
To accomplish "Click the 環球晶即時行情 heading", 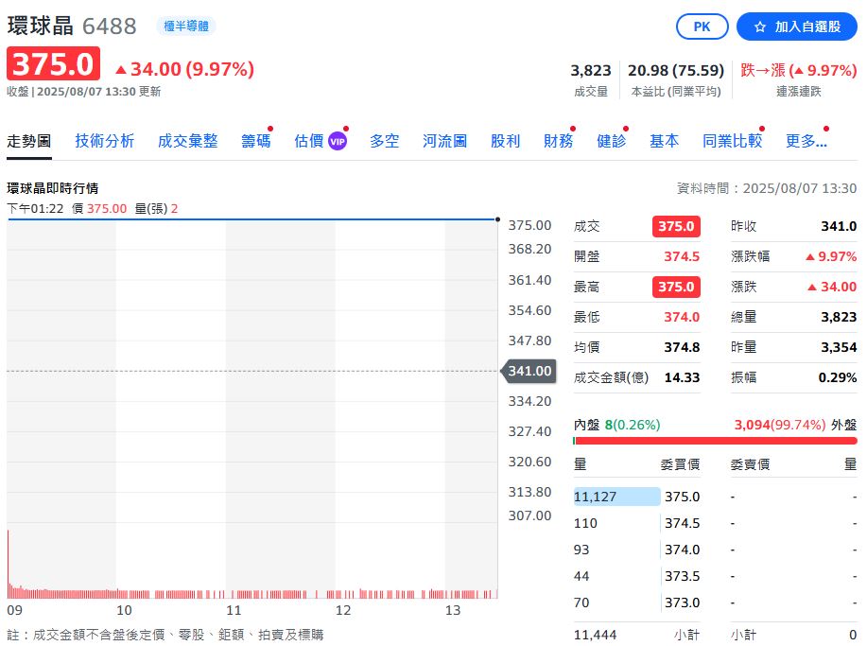I will coord(53,188).
